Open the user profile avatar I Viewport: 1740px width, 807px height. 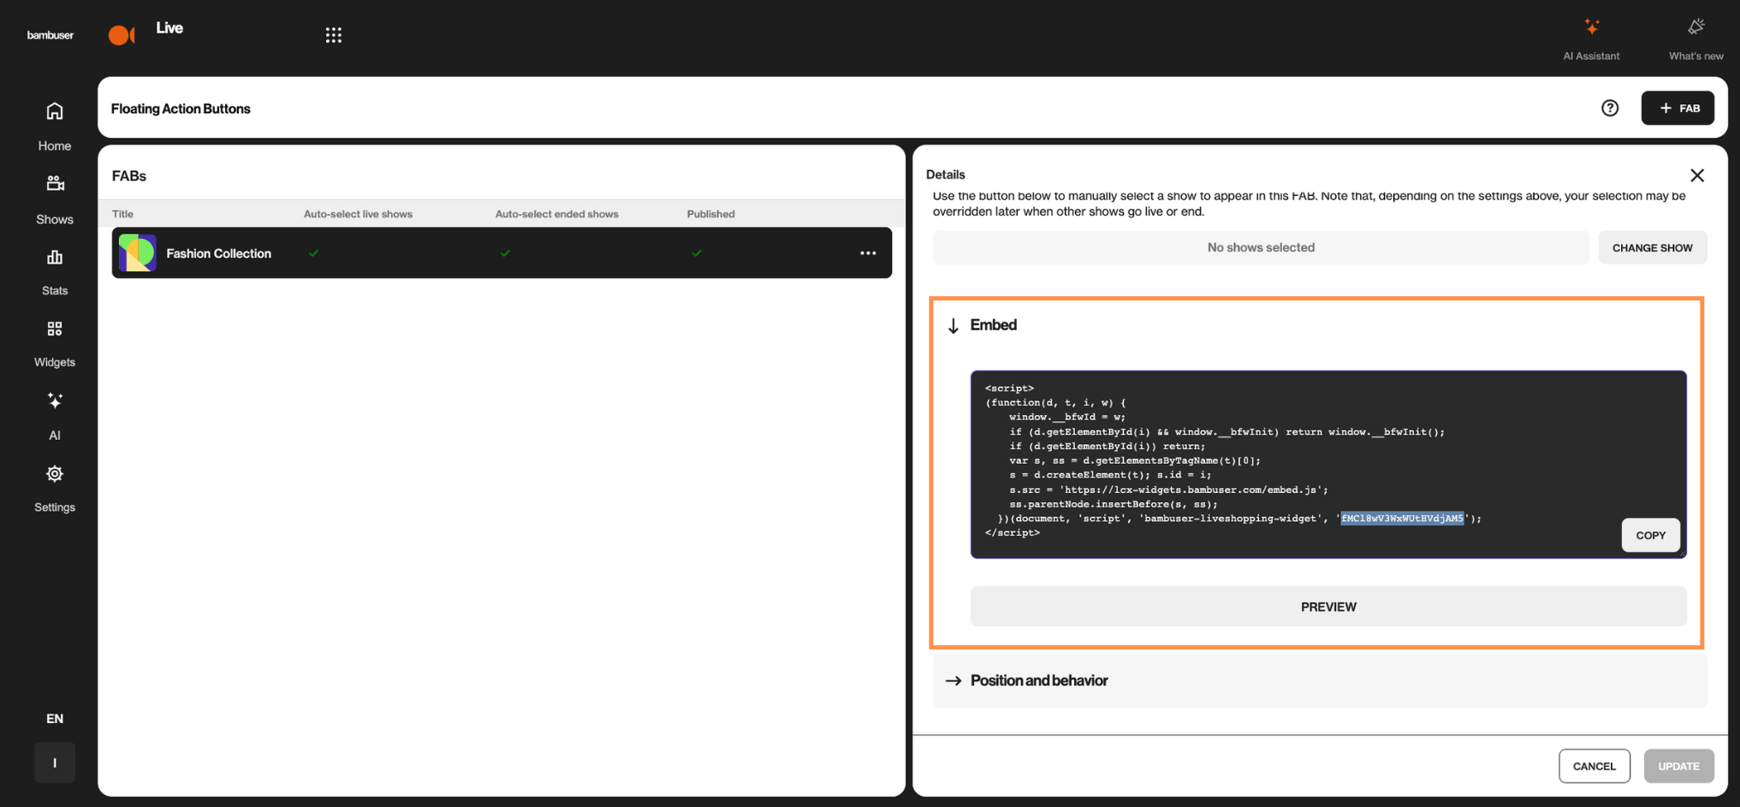pyautogui.click(x=55, y=762)
